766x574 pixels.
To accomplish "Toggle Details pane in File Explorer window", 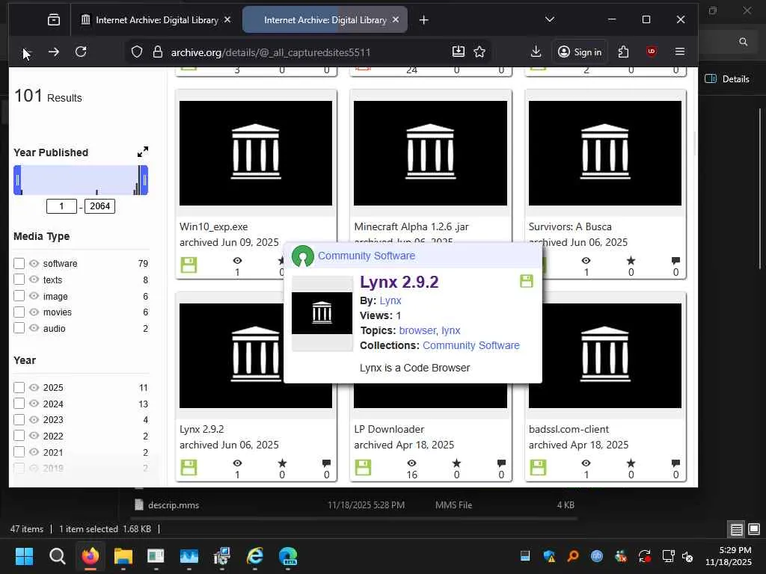I will (727, 79).
